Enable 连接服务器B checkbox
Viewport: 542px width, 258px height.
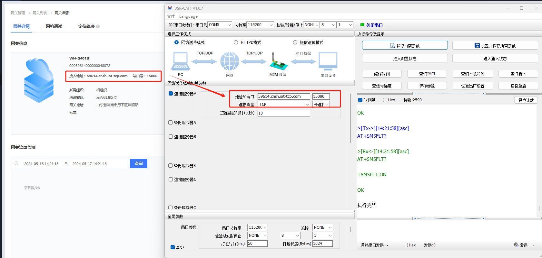tap(171, 137)
